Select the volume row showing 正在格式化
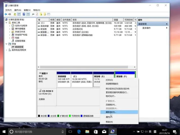The height and width of the screenshot is (135, 180). click(87, 29)
